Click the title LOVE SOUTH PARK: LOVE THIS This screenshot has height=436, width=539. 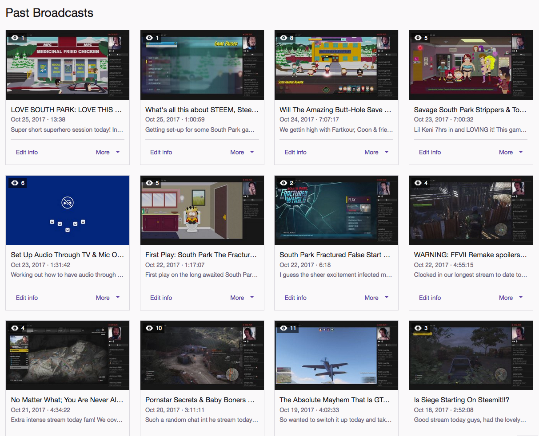(x=66, y=110)
